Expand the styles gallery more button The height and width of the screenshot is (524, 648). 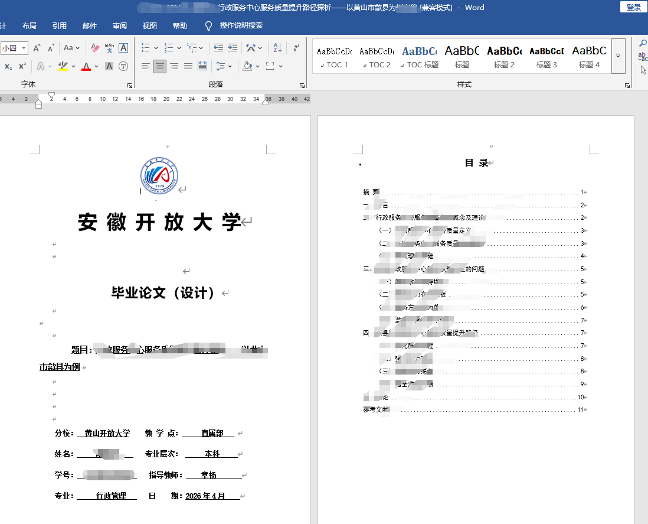618,56
